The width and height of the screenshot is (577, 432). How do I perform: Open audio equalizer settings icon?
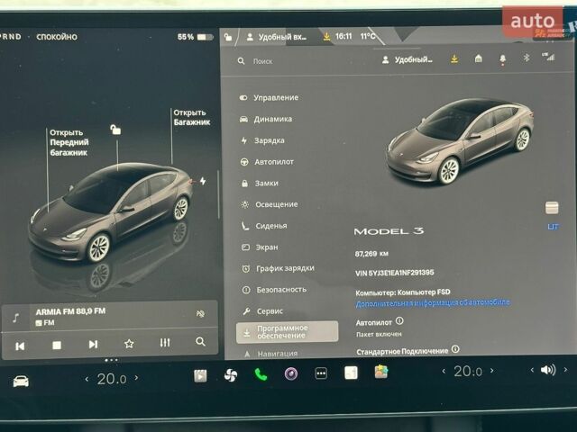165,343
